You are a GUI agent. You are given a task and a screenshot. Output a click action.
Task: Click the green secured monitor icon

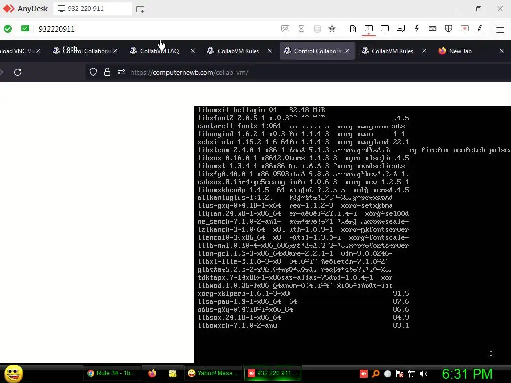(25, 29)
